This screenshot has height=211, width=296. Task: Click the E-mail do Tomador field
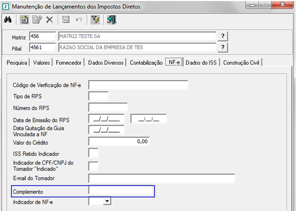[x=162, y=178]
